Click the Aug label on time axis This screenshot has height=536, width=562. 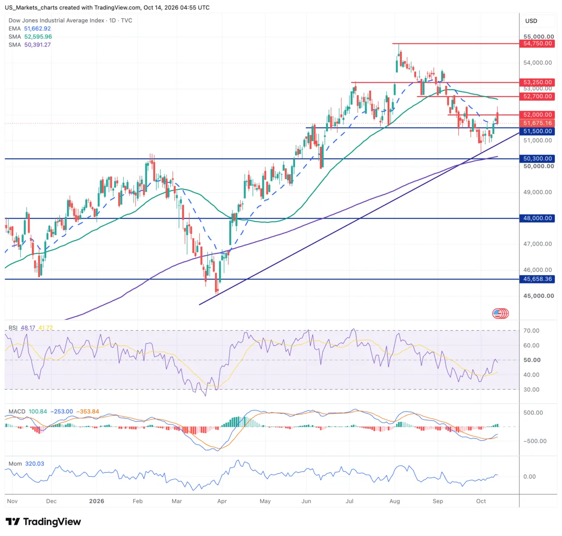tap(395, 501)
